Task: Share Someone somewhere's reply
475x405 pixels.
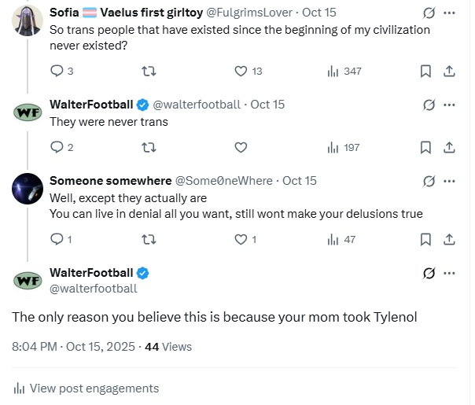Action: click(449, 240)
